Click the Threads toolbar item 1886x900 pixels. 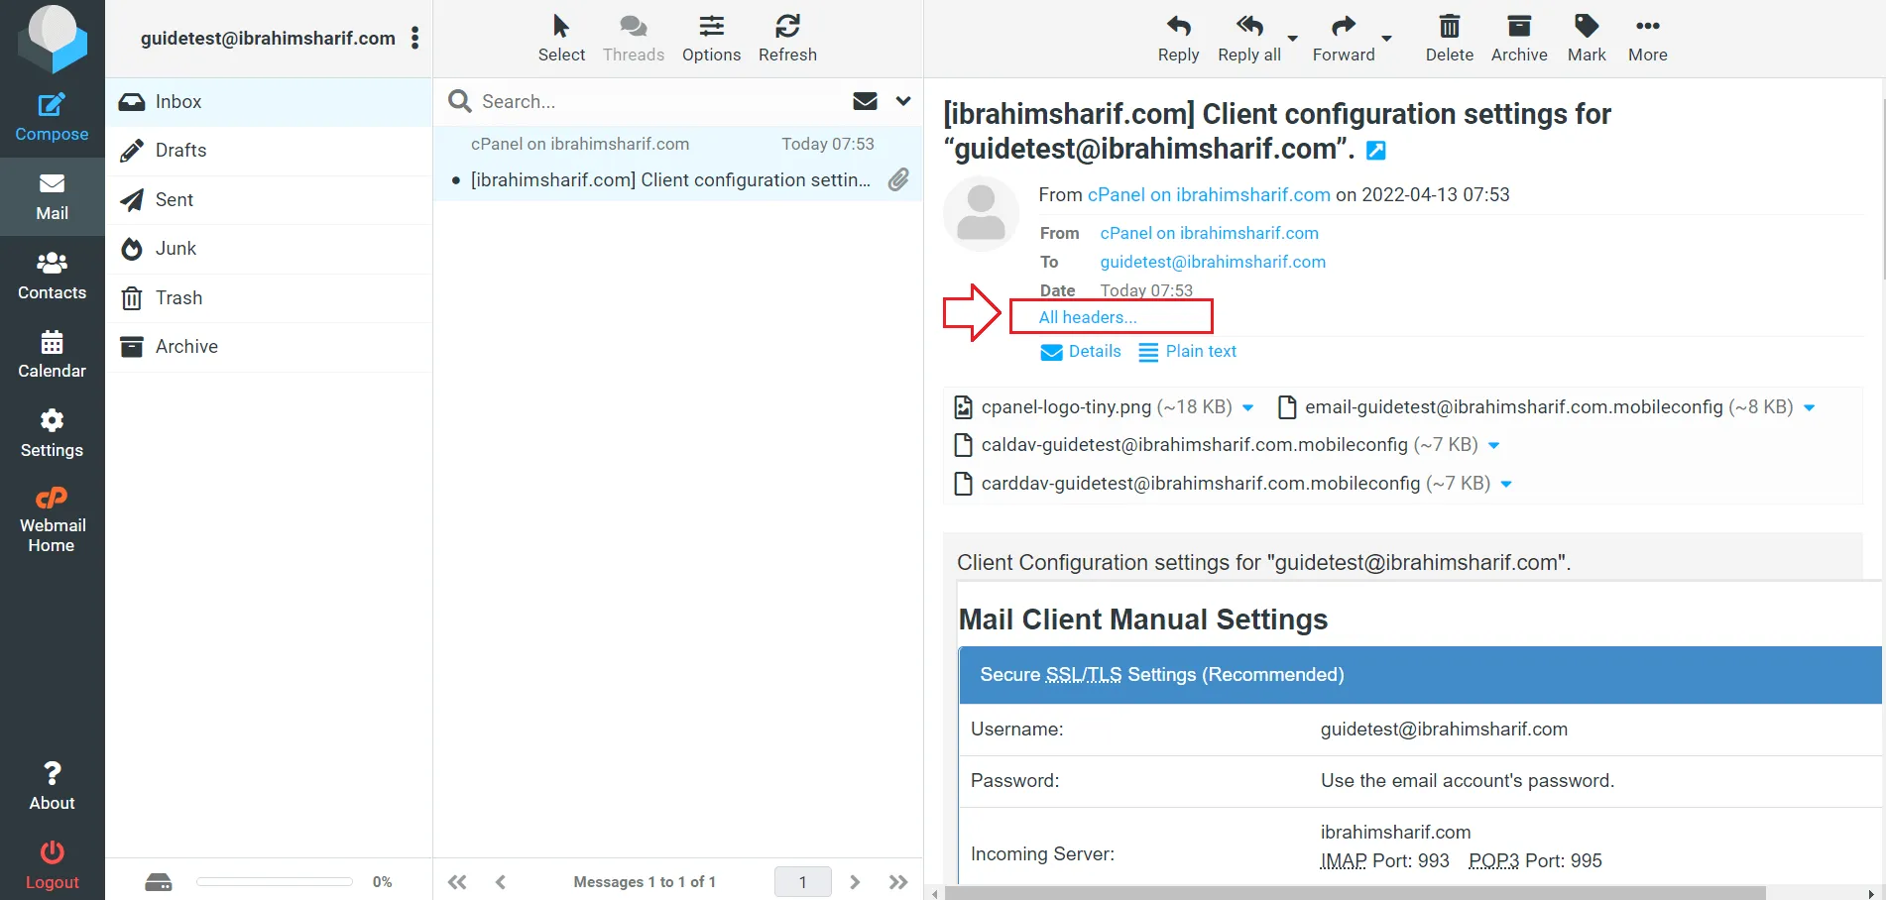[634, 39]
